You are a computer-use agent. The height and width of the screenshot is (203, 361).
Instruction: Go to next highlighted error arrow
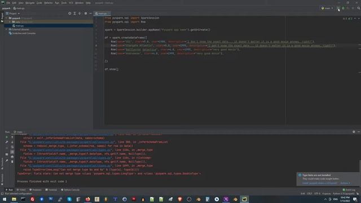(359, 19)
